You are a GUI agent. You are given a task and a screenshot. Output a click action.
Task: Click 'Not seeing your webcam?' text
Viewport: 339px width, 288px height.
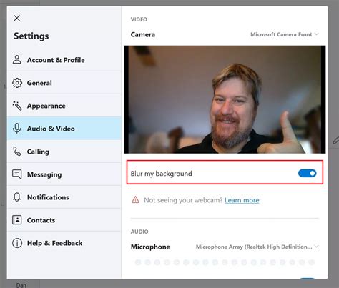point(183,200)
